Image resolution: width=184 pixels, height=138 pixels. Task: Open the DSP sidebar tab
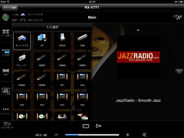pyautogui.click(x=6, y=72)
